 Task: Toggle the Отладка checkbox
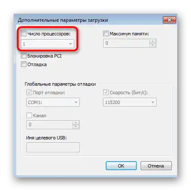[x=23, y=64]
